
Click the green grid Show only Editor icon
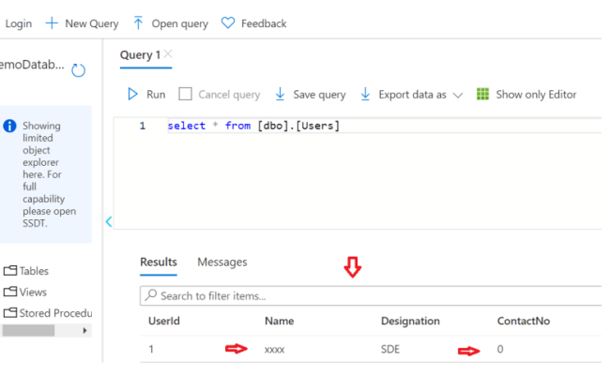click(x=482, y=94)
